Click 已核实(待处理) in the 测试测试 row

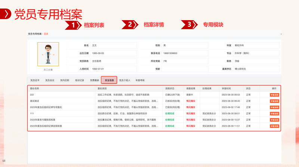173,101
